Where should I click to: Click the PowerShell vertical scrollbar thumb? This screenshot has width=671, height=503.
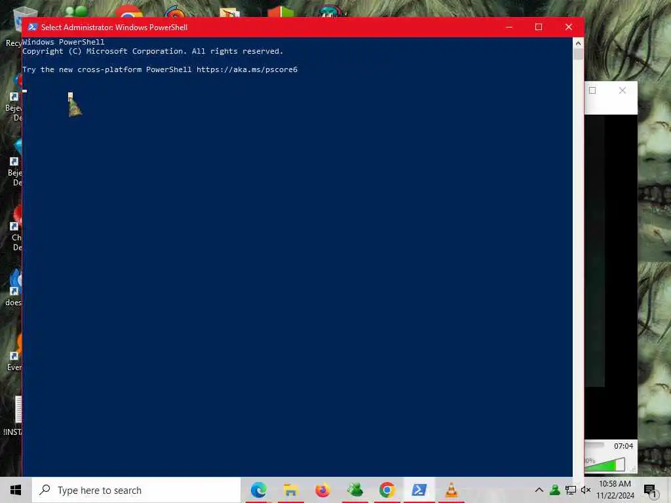[578, 54]
